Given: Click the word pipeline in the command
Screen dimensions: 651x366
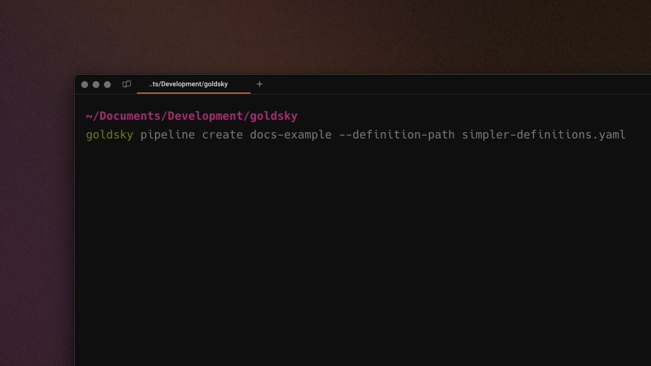Looking at the screenshot, I should (x=168, y=134).
